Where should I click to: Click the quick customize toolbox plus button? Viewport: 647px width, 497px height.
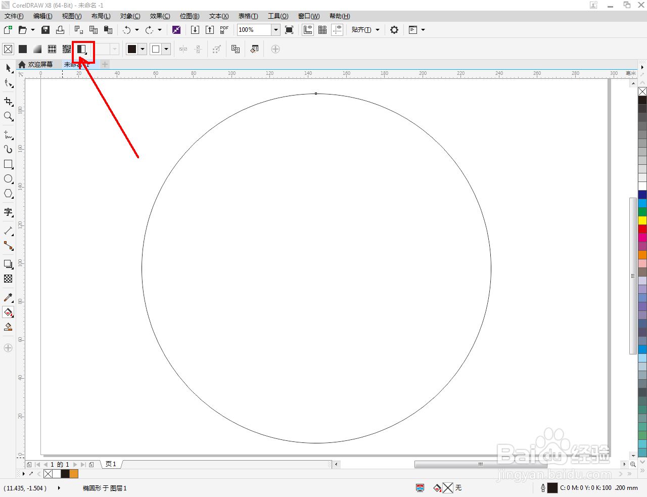coord(8,348)
